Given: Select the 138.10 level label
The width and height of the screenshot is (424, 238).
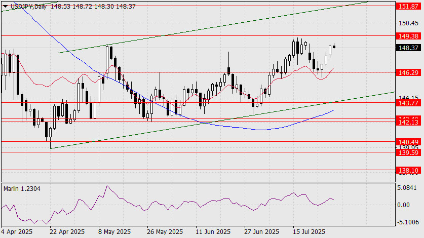Looking at the screenshot, I should (x=408, y=170).
